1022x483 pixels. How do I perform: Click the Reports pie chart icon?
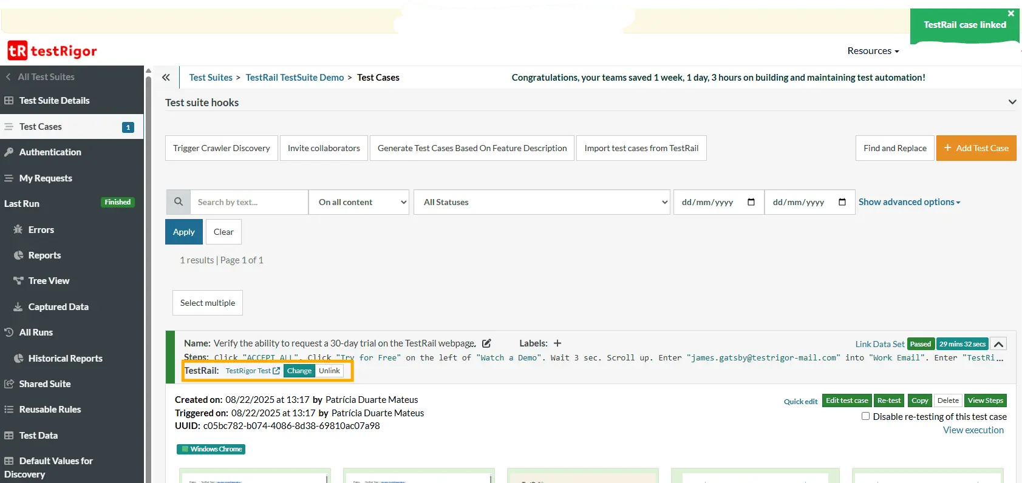pos(18,255)
